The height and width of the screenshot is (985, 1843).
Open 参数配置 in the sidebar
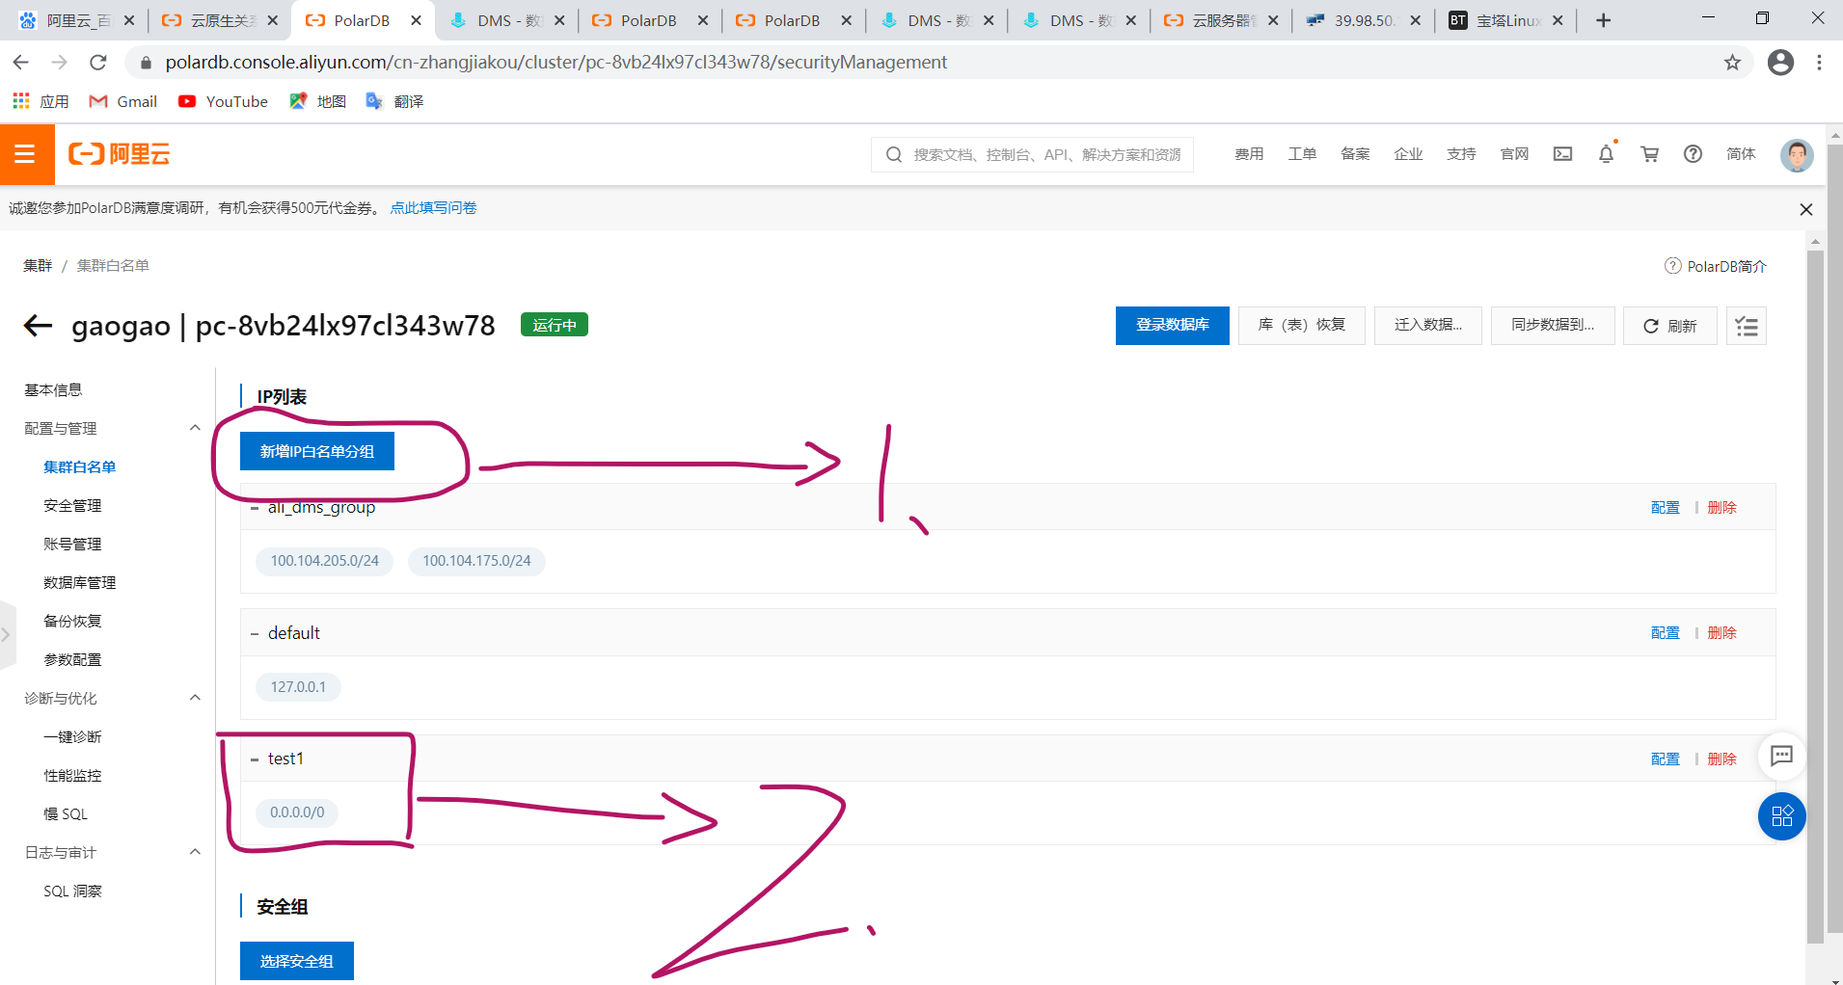(72, 659)
